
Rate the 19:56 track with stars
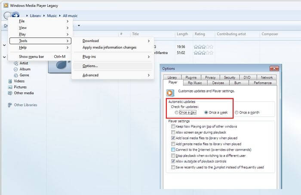point(203,46)
